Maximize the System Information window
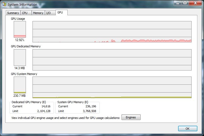 pos(185,3)
